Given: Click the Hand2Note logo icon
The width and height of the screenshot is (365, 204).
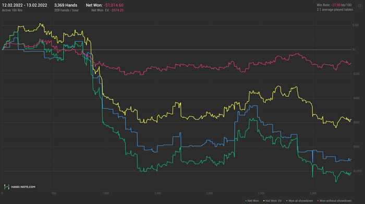Looking at the screenshot, I should (6, 187).
